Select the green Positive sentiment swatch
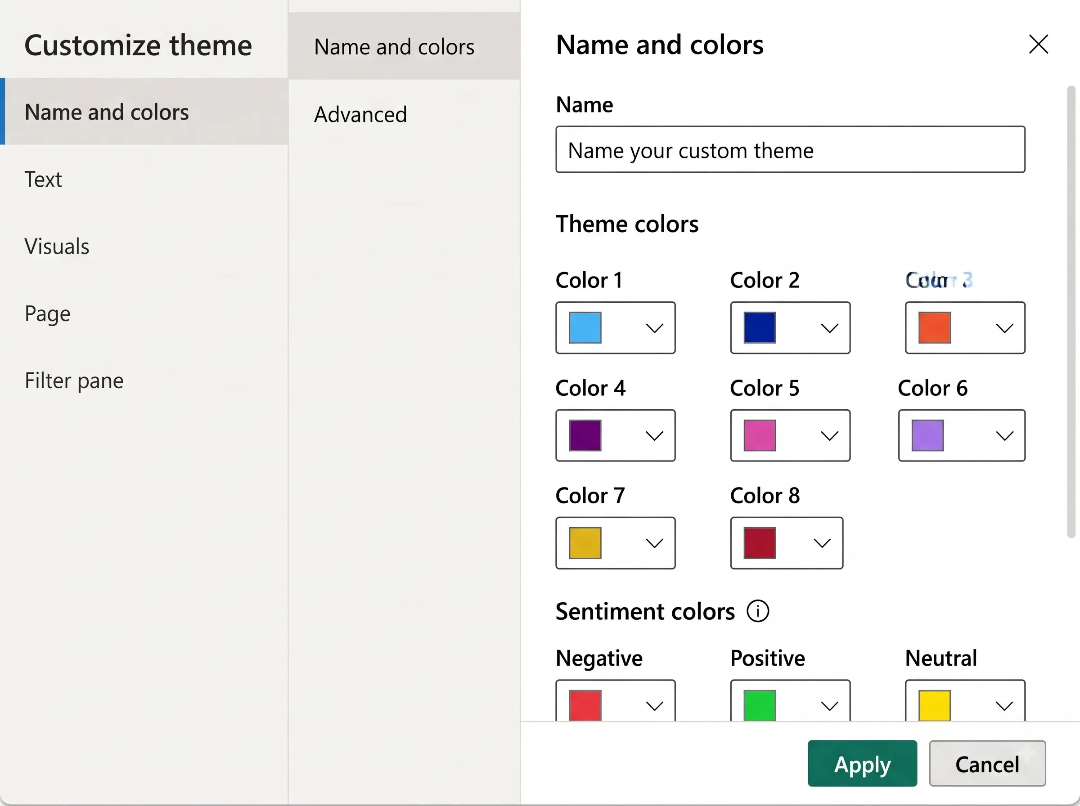Viewport: 1080px width, 806px height. click(760, 705)
